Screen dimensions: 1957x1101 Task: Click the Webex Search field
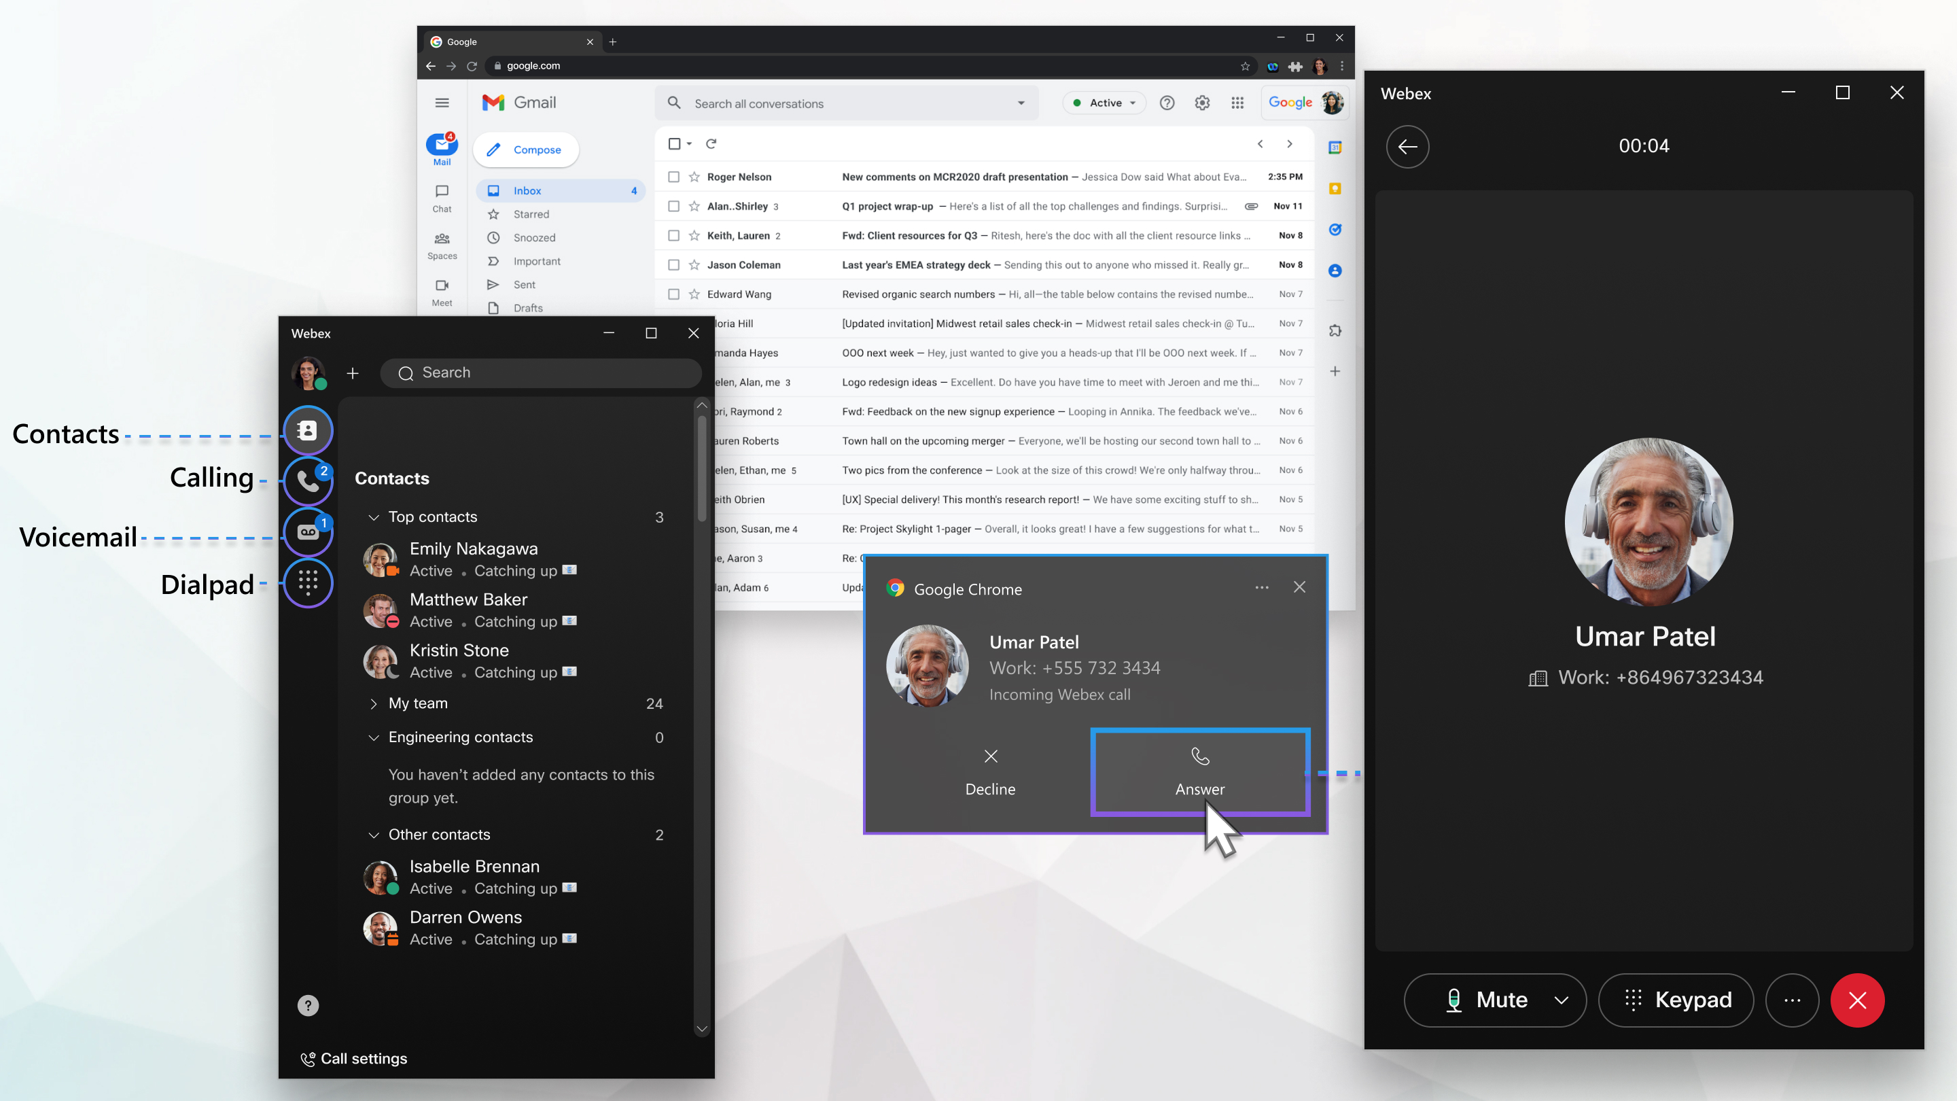[540, 373]
